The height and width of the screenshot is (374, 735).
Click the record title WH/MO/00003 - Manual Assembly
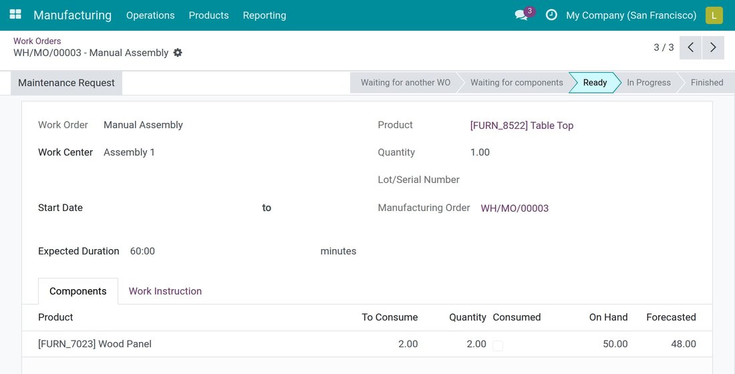pos(91,53)
